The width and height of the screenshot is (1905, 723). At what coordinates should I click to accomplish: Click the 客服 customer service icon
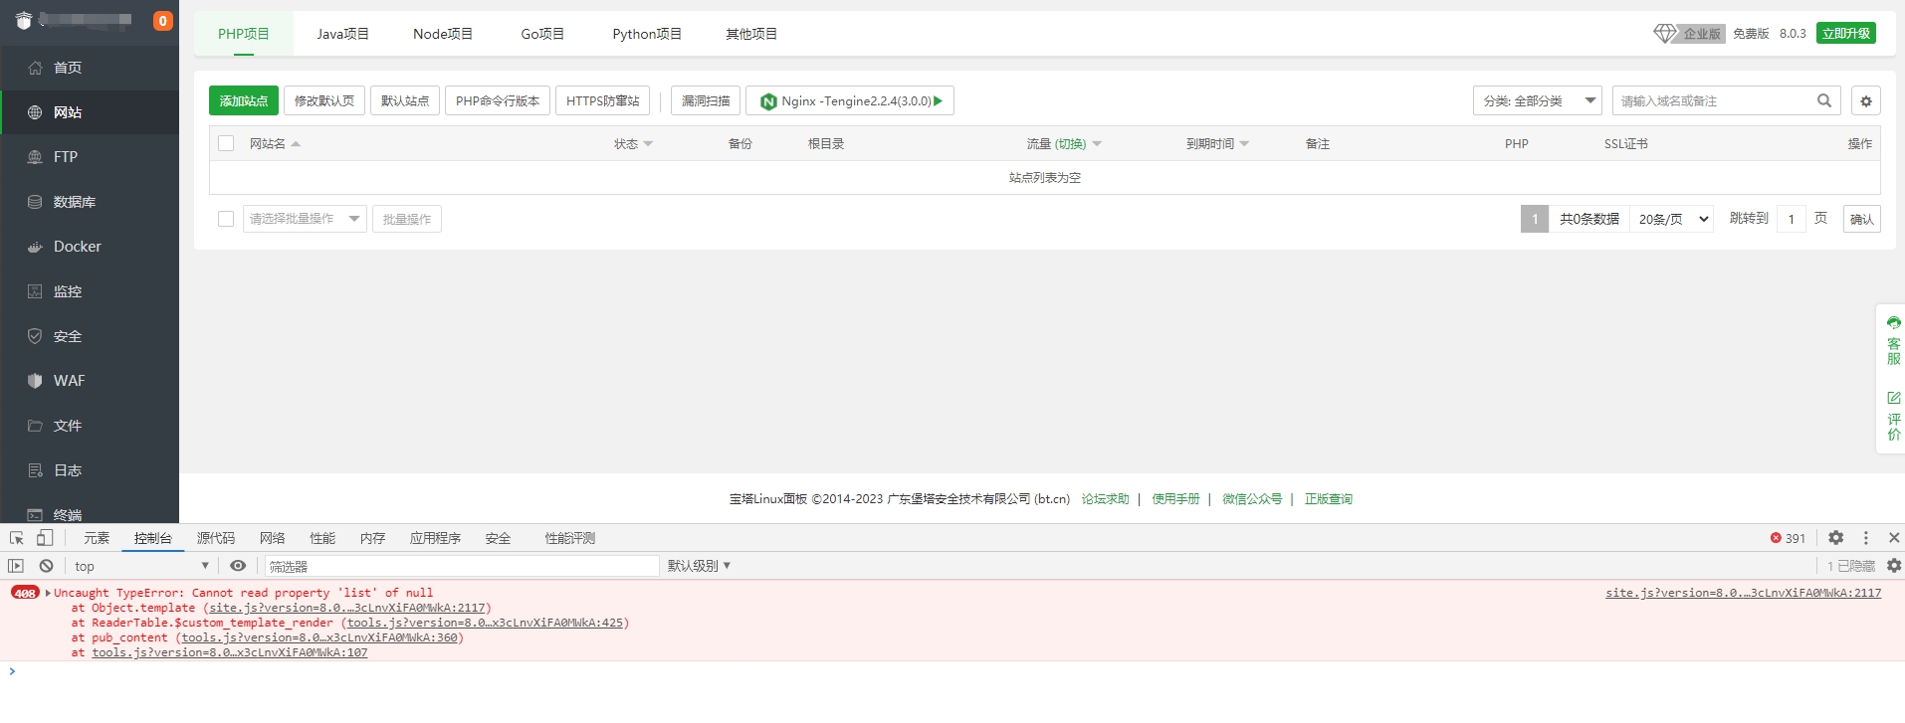(1893, 322)
